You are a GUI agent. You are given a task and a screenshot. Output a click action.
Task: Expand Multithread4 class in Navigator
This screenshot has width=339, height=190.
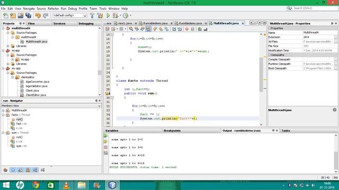pos(3,110)
